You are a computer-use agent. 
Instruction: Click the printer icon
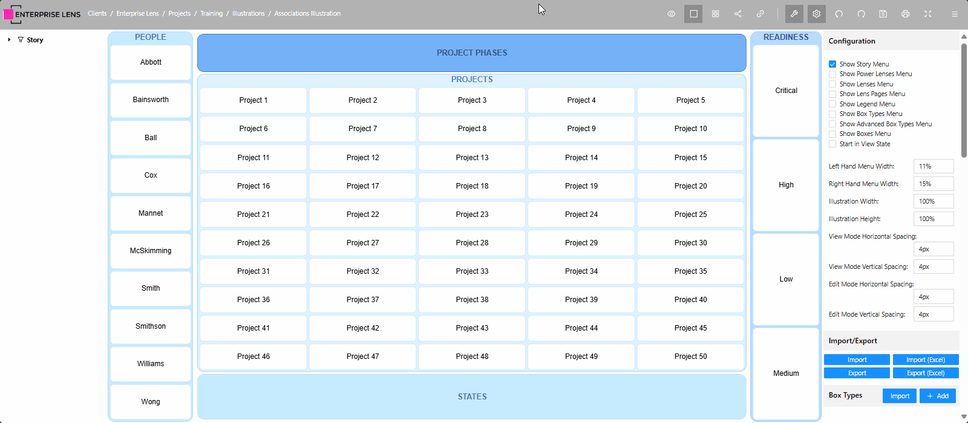[906, 14]
